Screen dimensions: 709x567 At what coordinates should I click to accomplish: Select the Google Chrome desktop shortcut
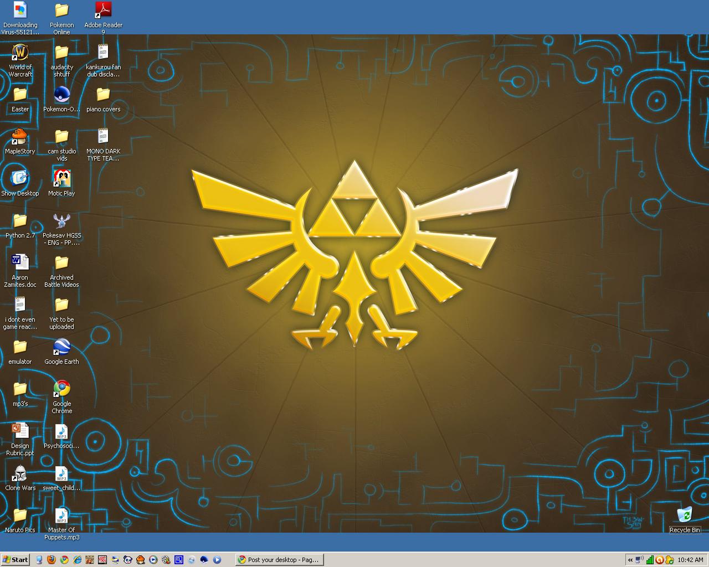point(61,389)
